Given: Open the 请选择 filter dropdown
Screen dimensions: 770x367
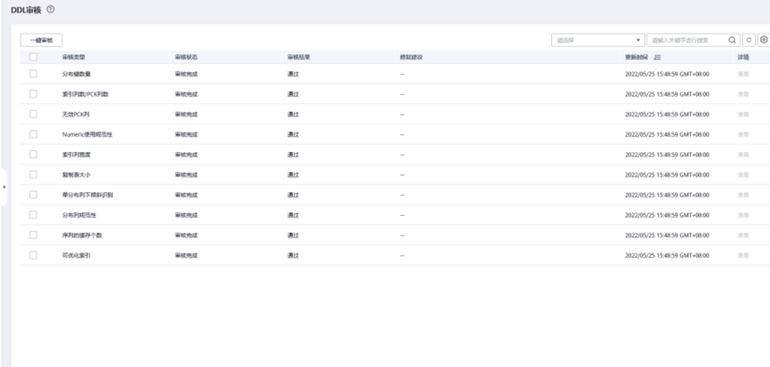Looking at the screenshot, I should [x=598, y=40].
